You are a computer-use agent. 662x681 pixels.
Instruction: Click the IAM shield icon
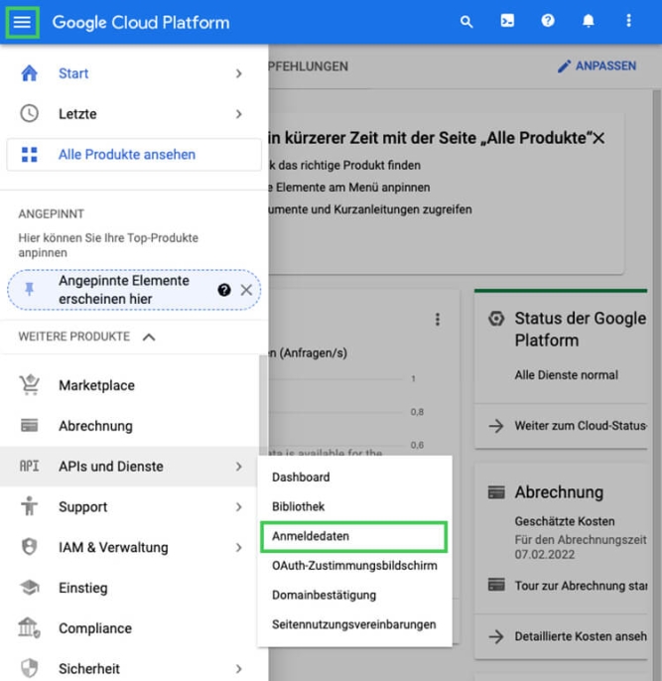pyautogui.click(x=29, y=547)
